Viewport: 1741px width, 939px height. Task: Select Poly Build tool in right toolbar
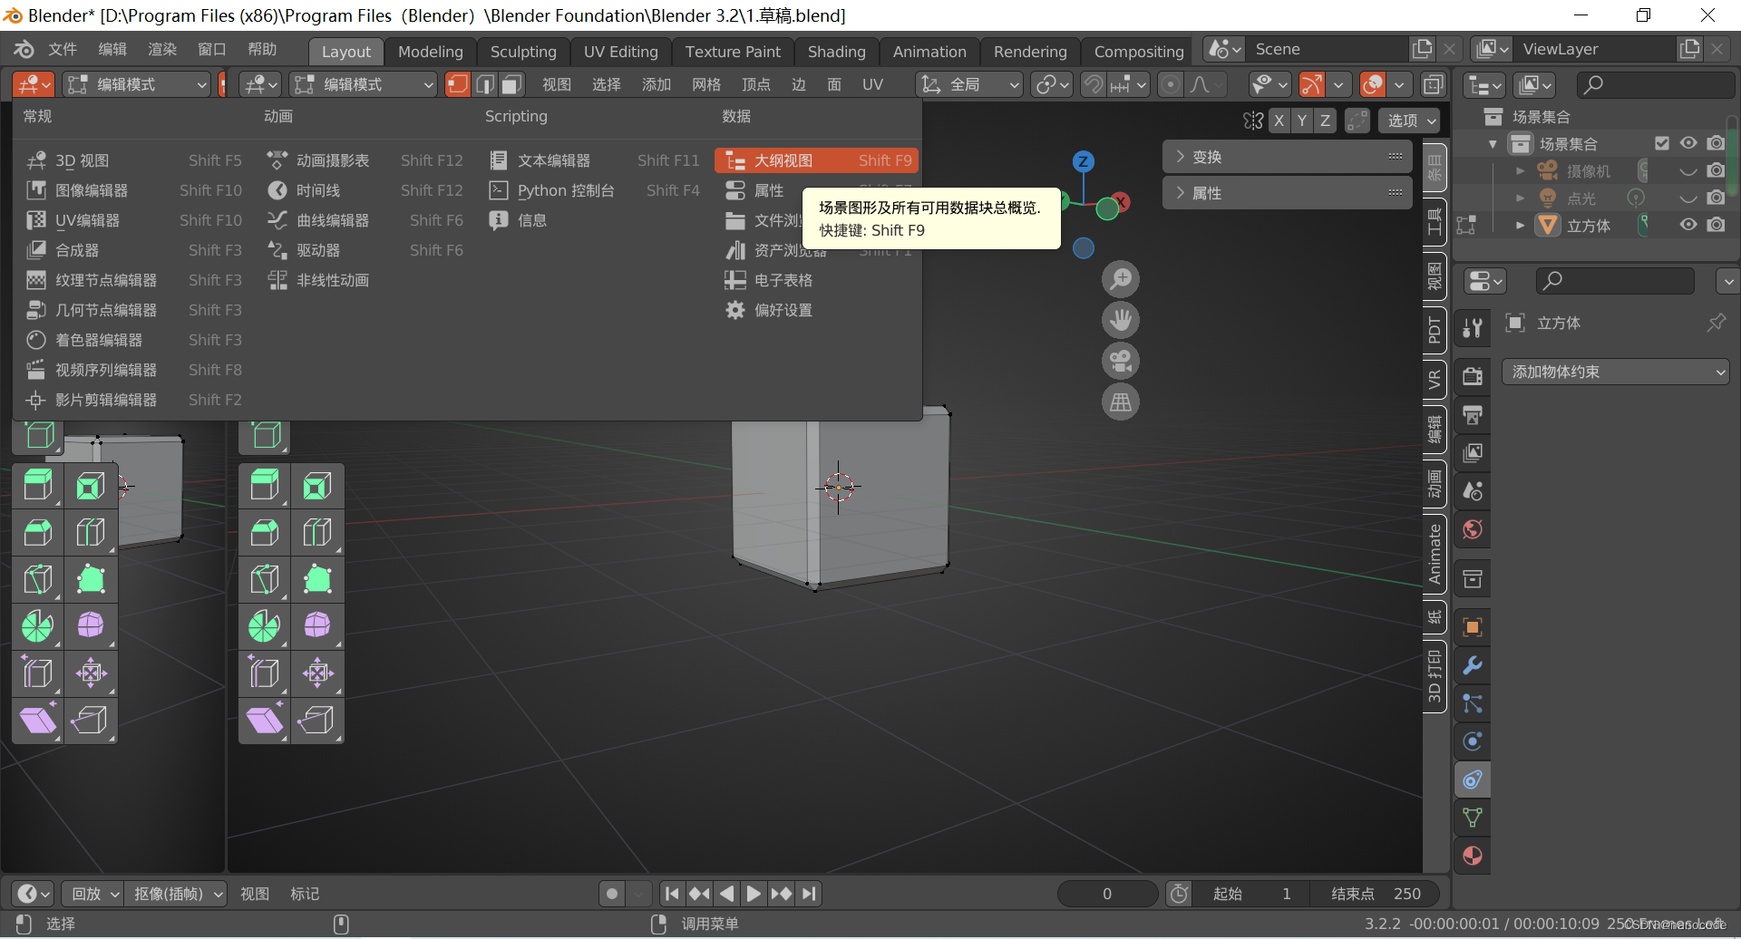point(317,579)
